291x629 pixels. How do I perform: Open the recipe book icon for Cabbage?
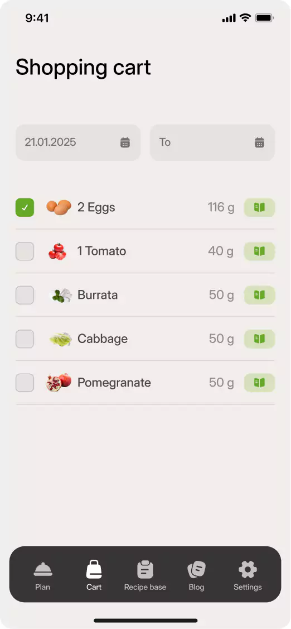tap(259, 339)
